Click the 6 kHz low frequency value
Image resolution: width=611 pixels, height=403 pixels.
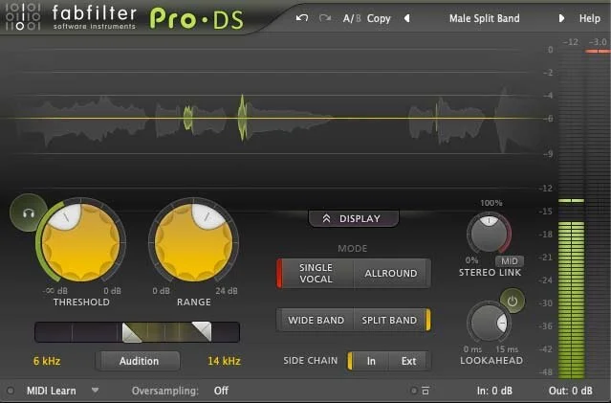(47, 361)
